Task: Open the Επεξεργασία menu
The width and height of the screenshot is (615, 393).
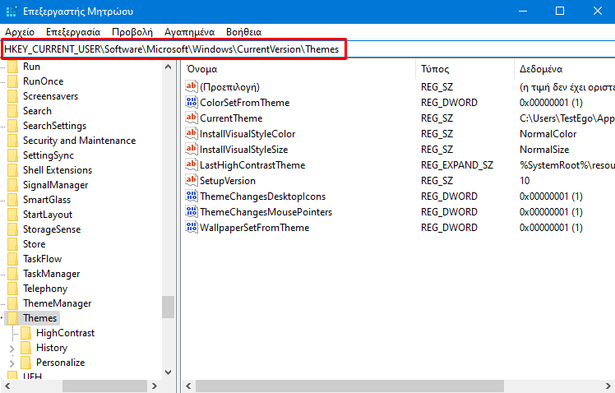Action: click(x=73, y=32)
